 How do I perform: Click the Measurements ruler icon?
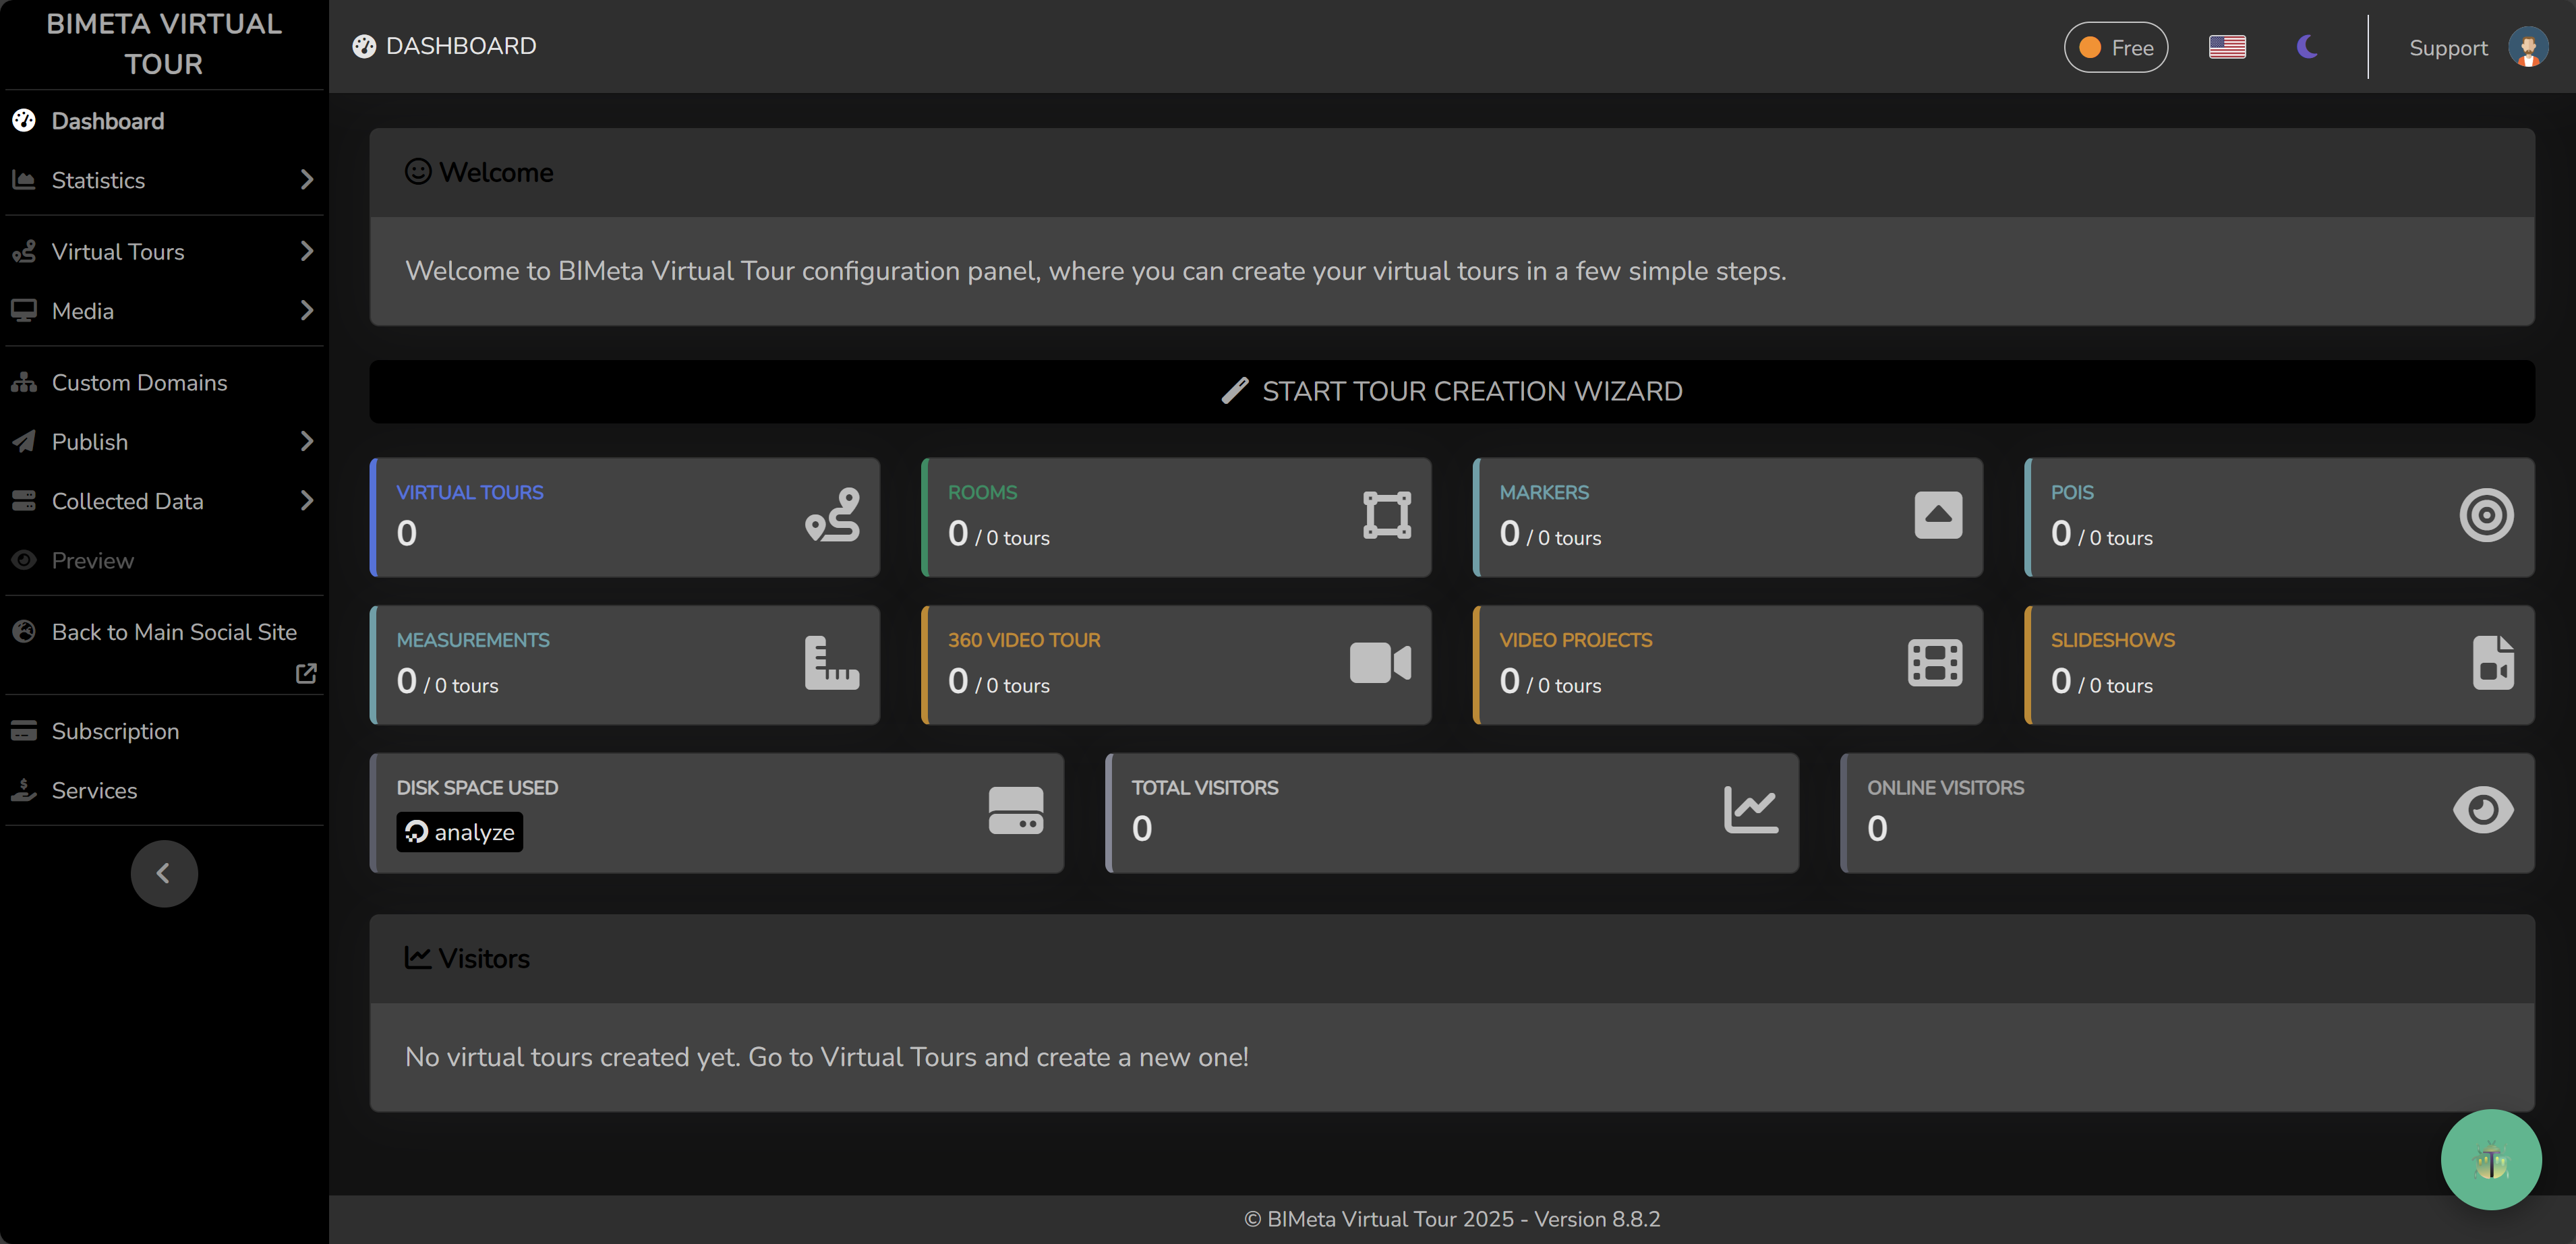point(832,663)
